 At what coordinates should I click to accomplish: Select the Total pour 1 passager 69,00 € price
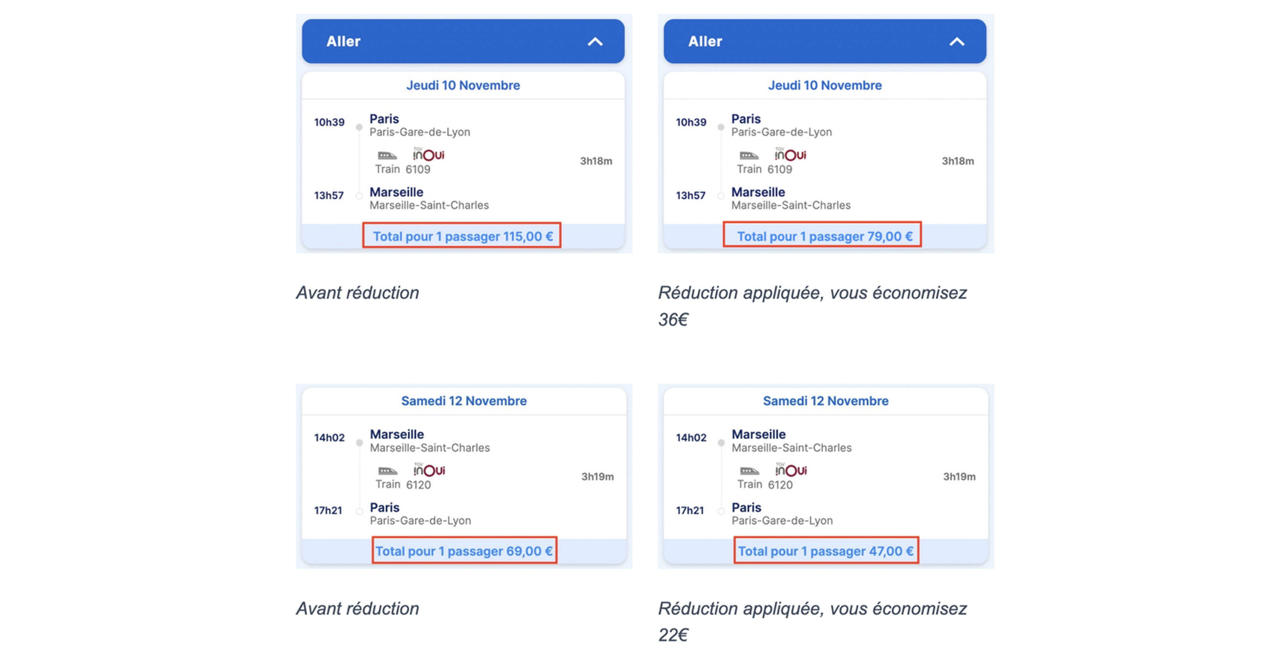pos(464,551)
